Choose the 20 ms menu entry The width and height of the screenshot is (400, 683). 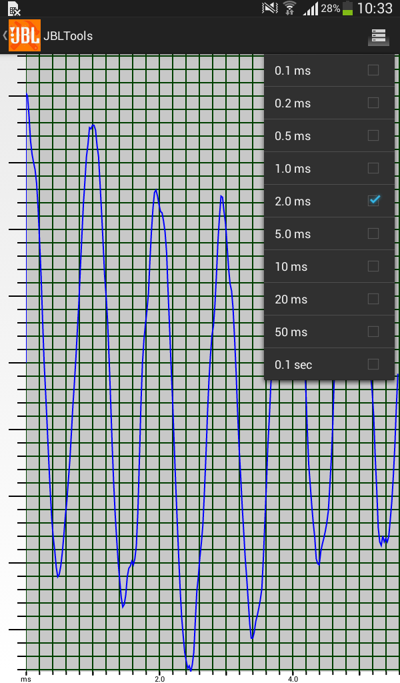(x=329, y=299)
